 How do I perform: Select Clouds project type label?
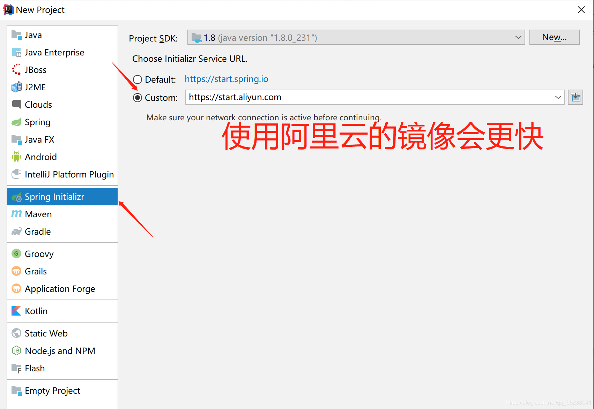tap(38, 105)
